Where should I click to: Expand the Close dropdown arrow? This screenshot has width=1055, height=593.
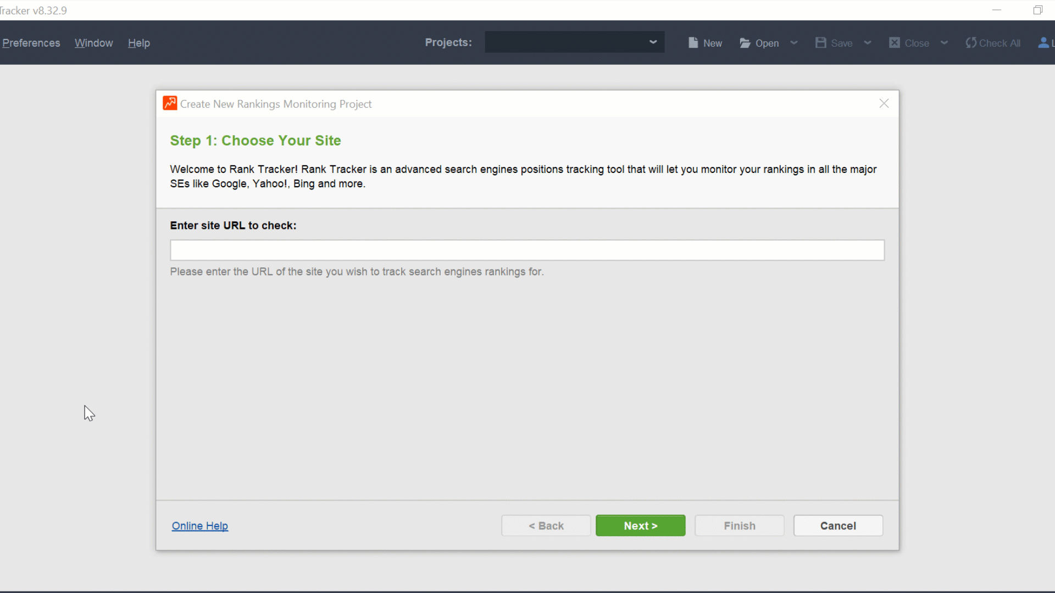[x=943, y=43]
